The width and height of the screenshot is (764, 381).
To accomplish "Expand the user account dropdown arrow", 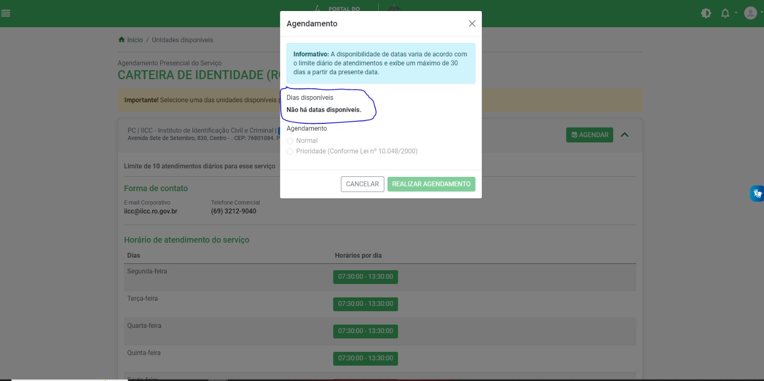I will click(x=761, y=13).
